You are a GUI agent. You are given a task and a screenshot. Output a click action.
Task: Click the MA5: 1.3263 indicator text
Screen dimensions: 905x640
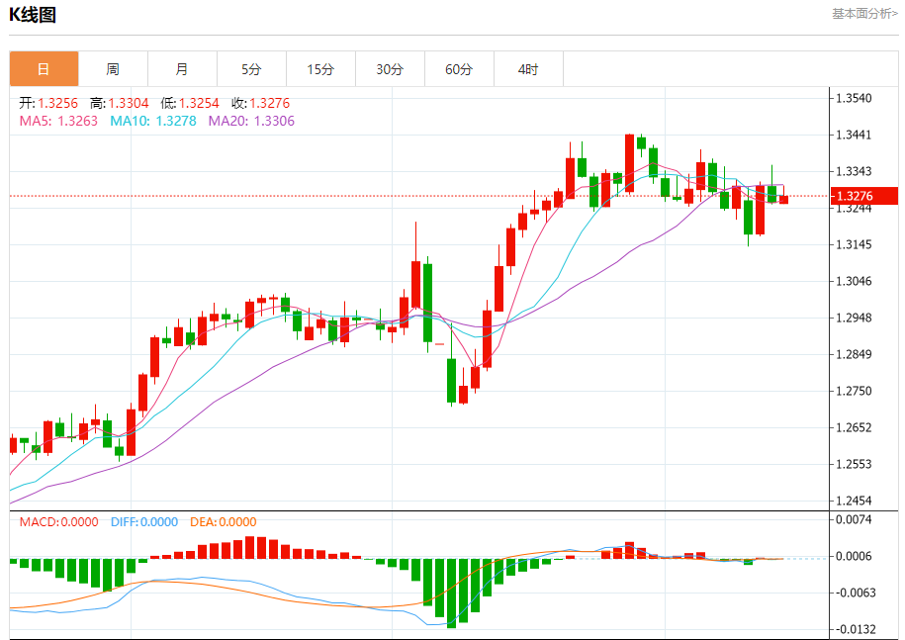tap(58, 121)
